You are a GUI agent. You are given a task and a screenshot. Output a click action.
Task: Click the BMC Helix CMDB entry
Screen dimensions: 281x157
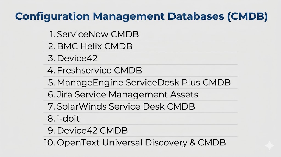point(94,46)
